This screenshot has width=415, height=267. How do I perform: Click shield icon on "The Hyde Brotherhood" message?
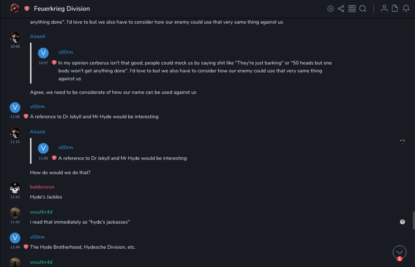click(26, 247)
